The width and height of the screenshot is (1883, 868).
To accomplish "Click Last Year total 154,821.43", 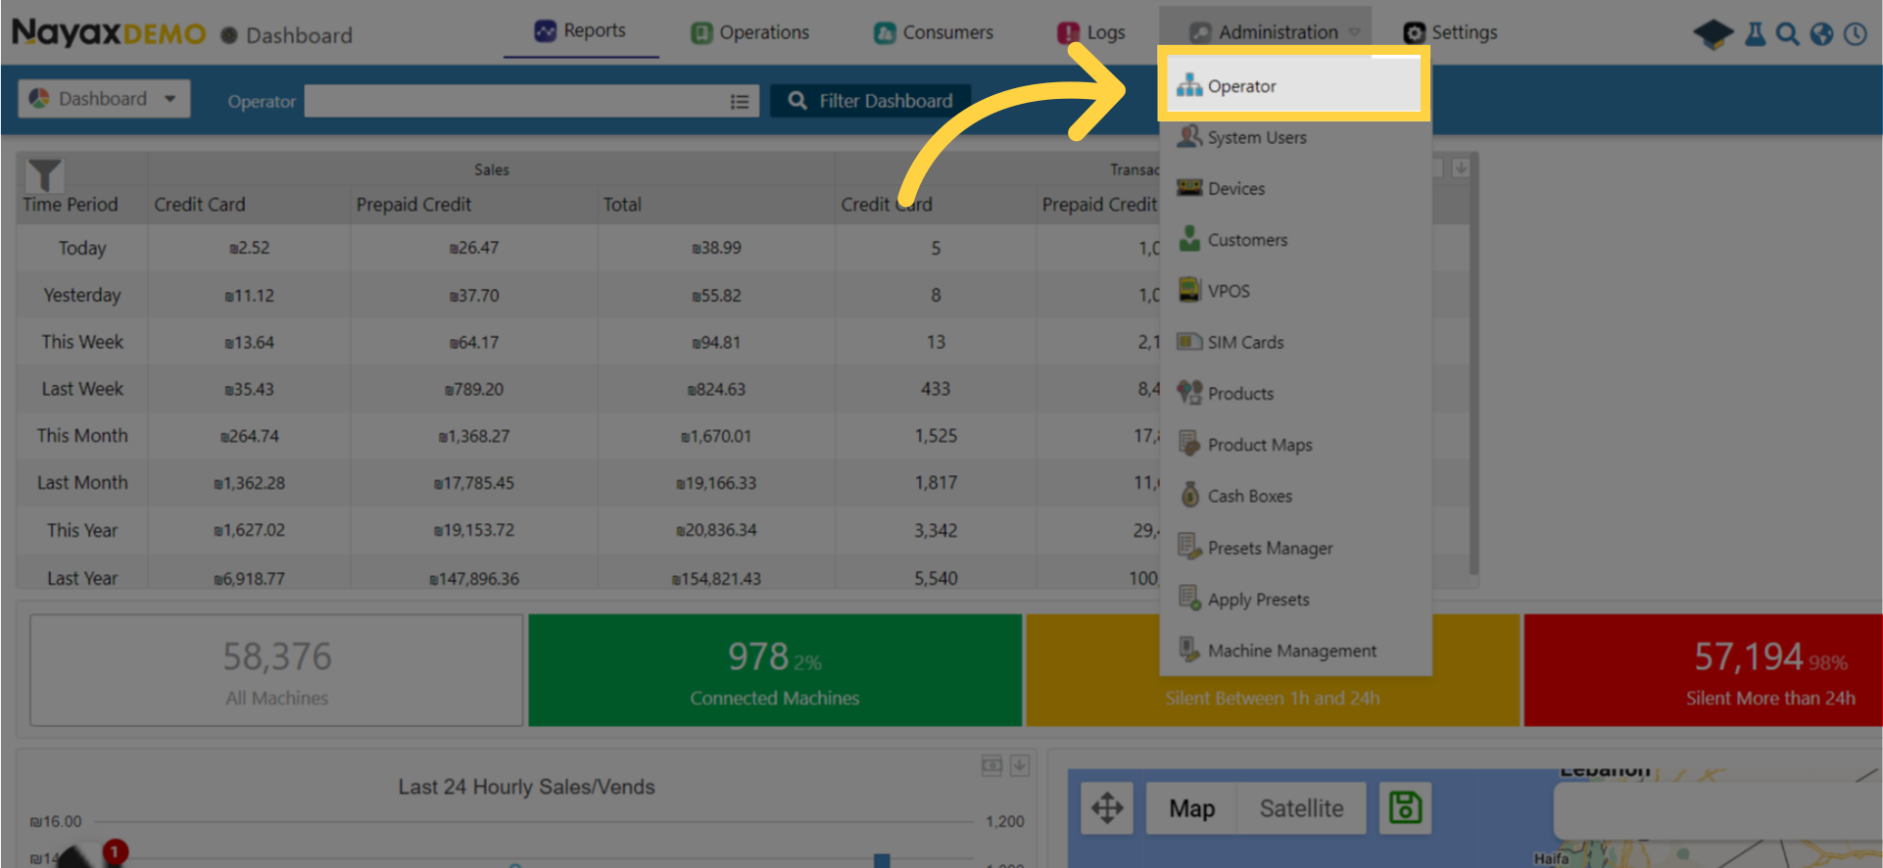I will [x=716, y=579].
